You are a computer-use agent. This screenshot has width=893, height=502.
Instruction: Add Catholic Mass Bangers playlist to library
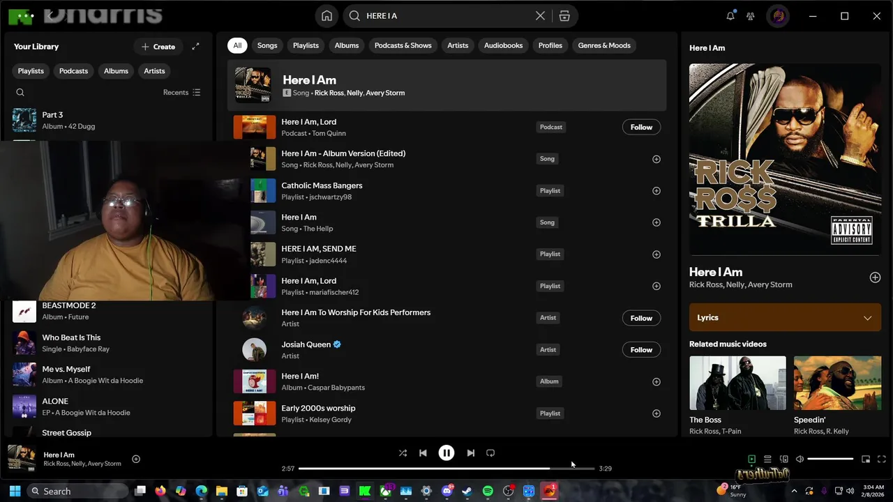point(656,190)
